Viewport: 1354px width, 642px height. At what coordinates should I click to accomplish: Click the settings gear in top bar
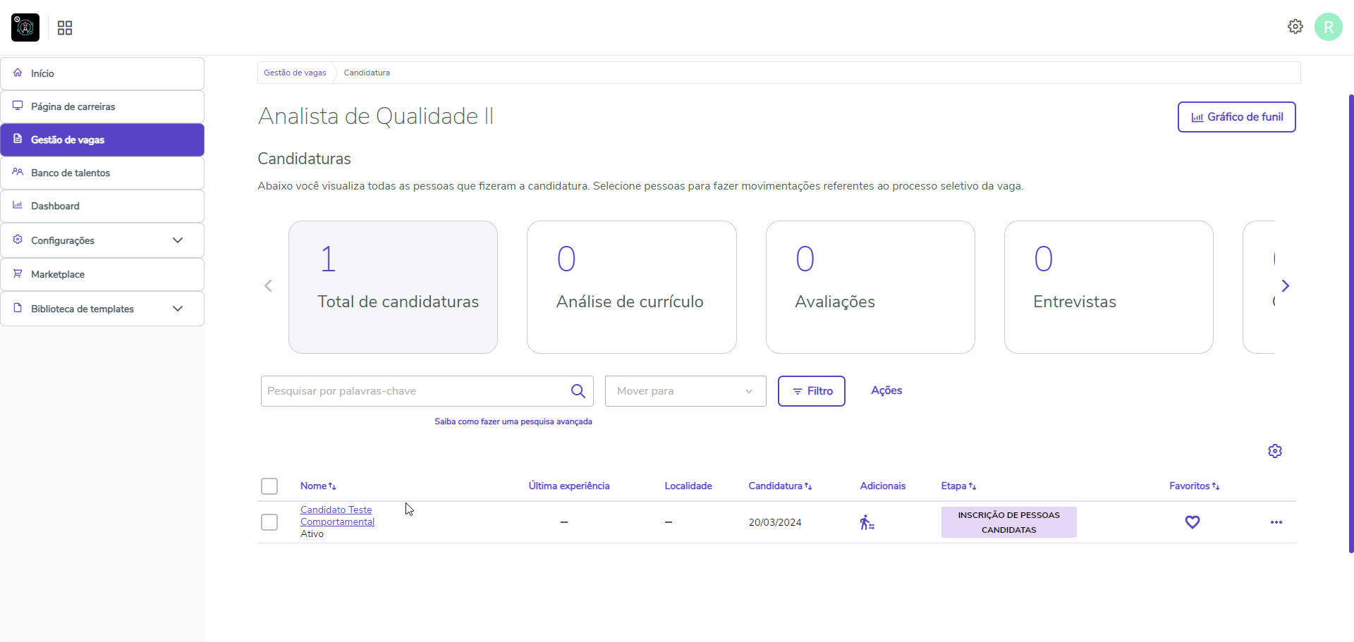[x=1295, y=27]
